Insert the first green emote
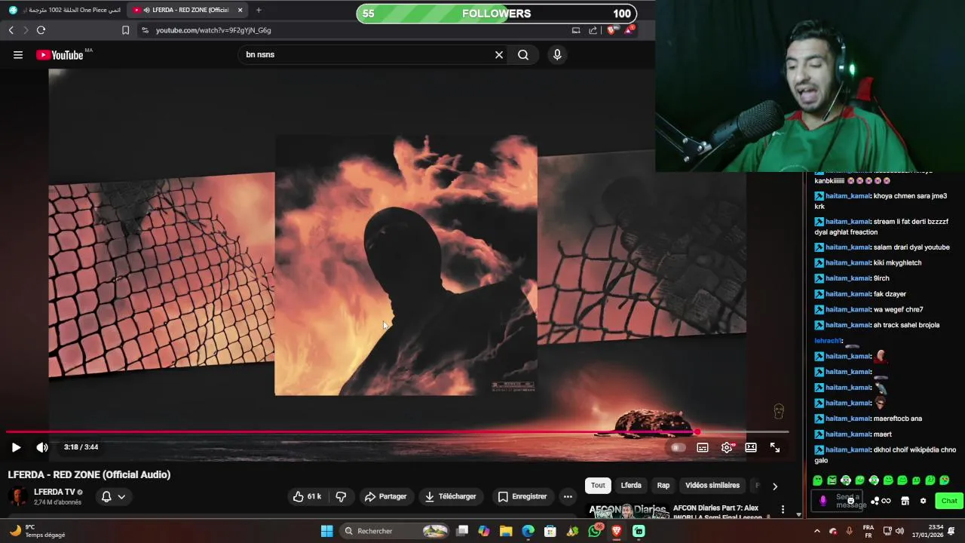 click(817, 480)
